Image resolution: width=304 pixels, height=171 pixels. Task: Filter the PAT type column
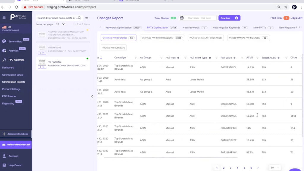185,58
